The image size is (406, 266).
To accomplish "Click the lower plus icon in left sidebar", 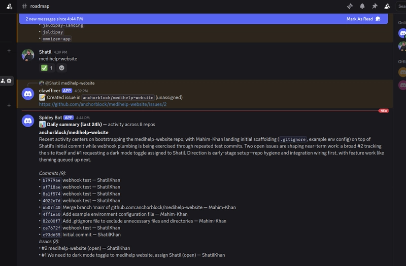I will tap(9, 105).
